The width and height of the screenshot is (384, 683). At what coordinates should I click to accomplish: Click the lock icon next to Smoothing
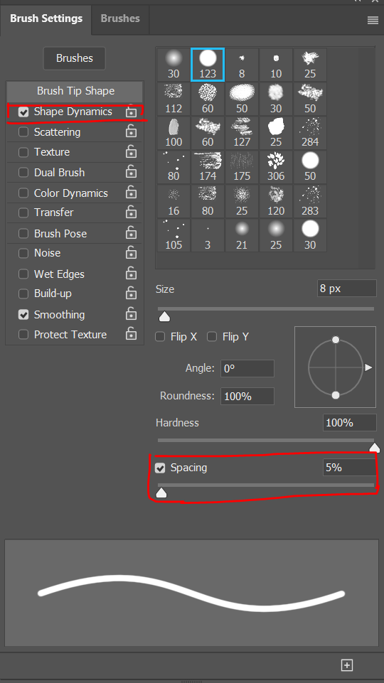click(x=131, y=314)
